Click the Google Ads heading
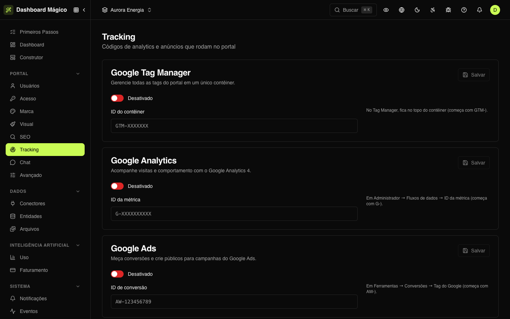 click(134, 248)
